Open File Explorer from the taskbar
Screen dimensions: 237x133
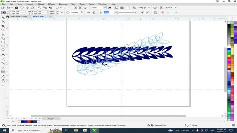(76, 130)
